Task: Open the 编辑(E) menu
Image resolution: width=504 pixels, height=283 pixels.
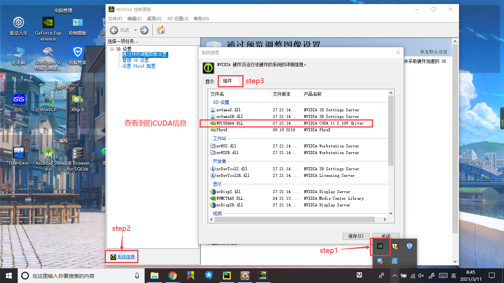Action: [134, 19]
